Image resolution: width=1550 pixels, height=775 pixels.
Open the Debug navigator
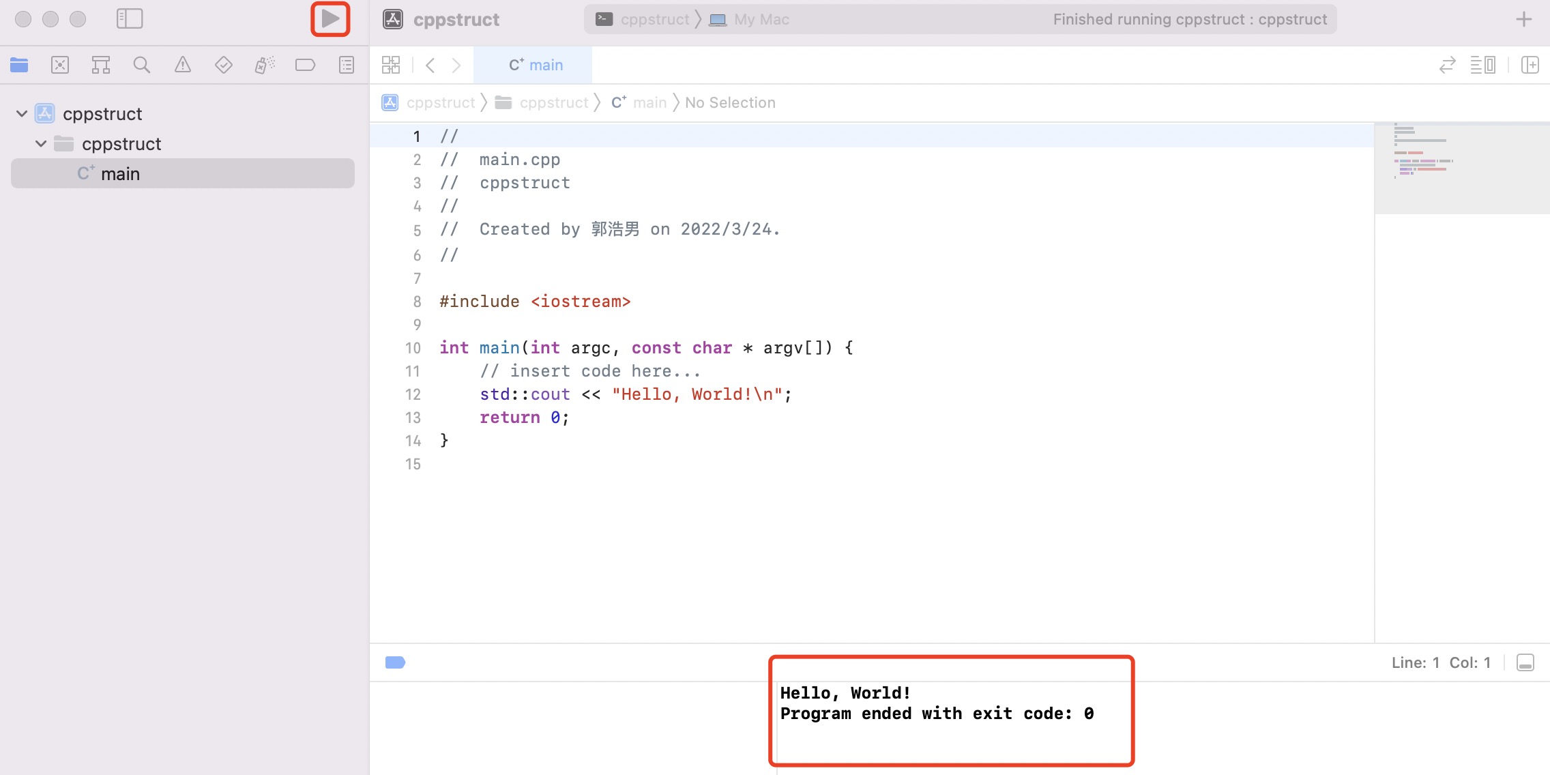(x=265, y=65)
